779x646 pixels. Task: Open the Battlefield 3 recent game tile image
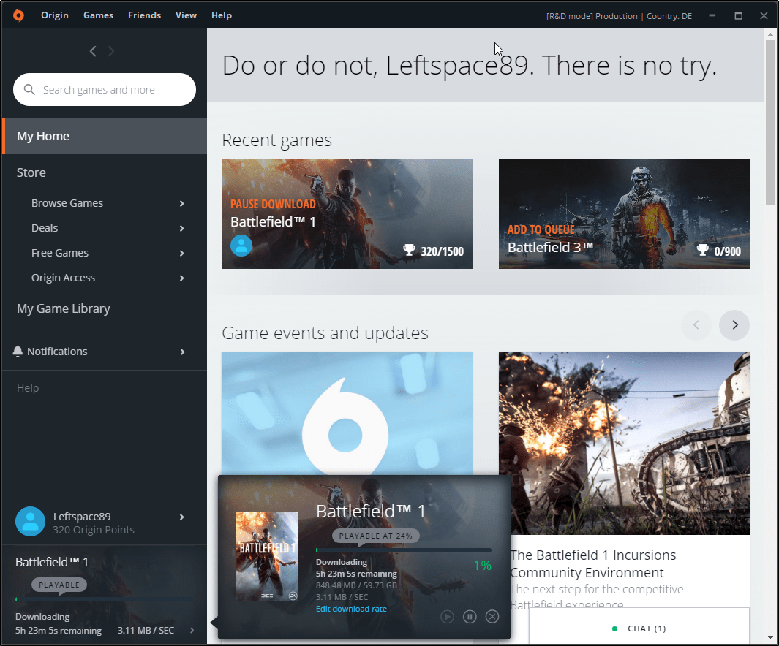624,214
